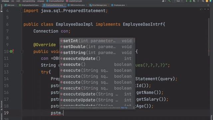The image size is (213, 120).
Task: Open the user account icon dropdown
Action: click(x=163, y=1)
